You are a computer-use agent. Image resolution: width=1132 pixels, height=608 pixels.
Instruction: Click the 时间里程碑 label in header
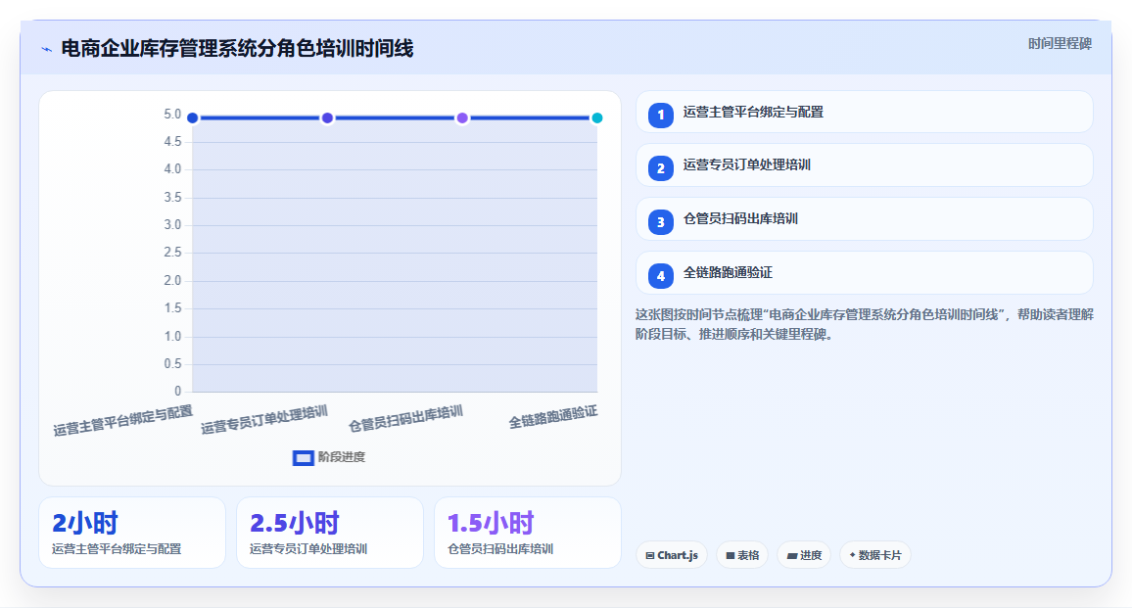tap(1060, 44)
